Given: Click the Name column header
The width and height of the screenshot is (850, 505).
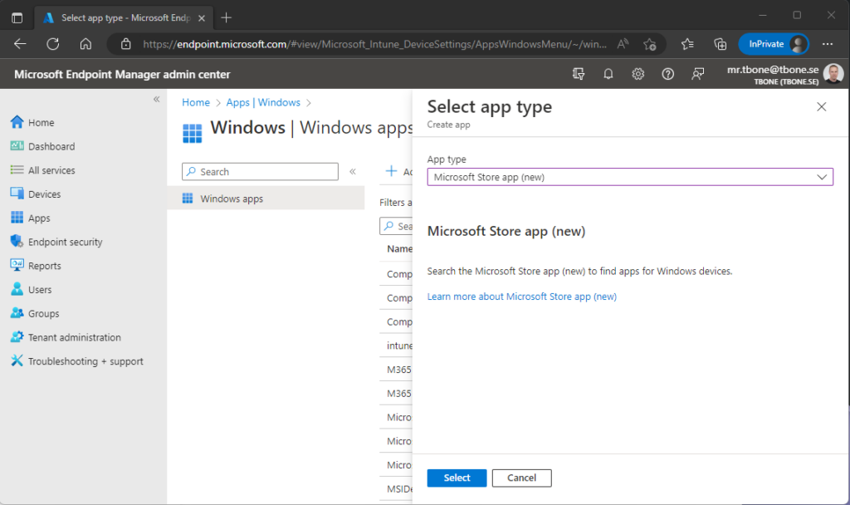Looking at the screenshot, I should click(x=399, y=249).
